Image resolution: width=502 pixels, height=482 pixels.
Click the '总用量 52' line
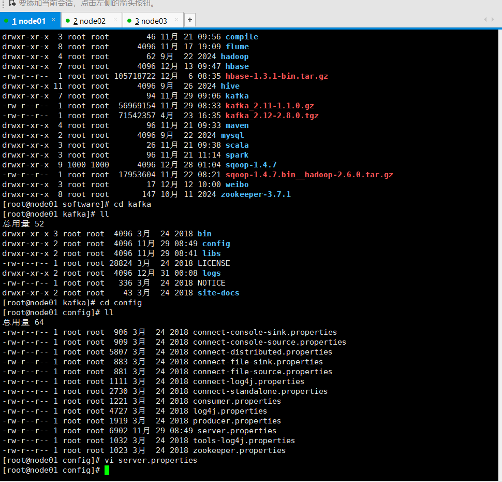point(23,224)
